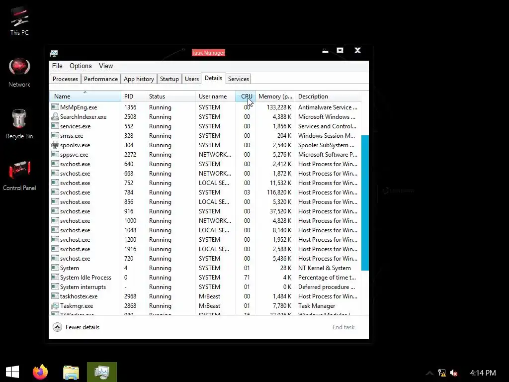Click the spoolsv.exe printer icon
This screenshot has width=509, height=382.
point(55,145)
